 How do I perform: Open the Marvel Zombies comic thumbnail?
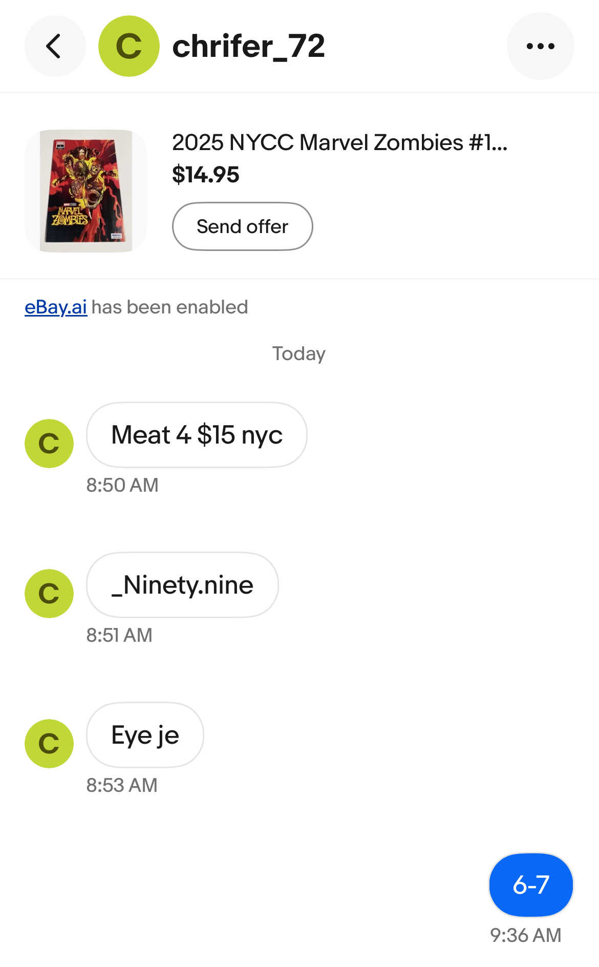(86, 191)
